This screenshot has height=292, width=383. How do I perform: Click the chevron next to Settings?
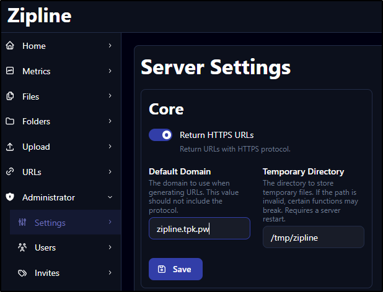pyautogui.click(x=110, y=222)
